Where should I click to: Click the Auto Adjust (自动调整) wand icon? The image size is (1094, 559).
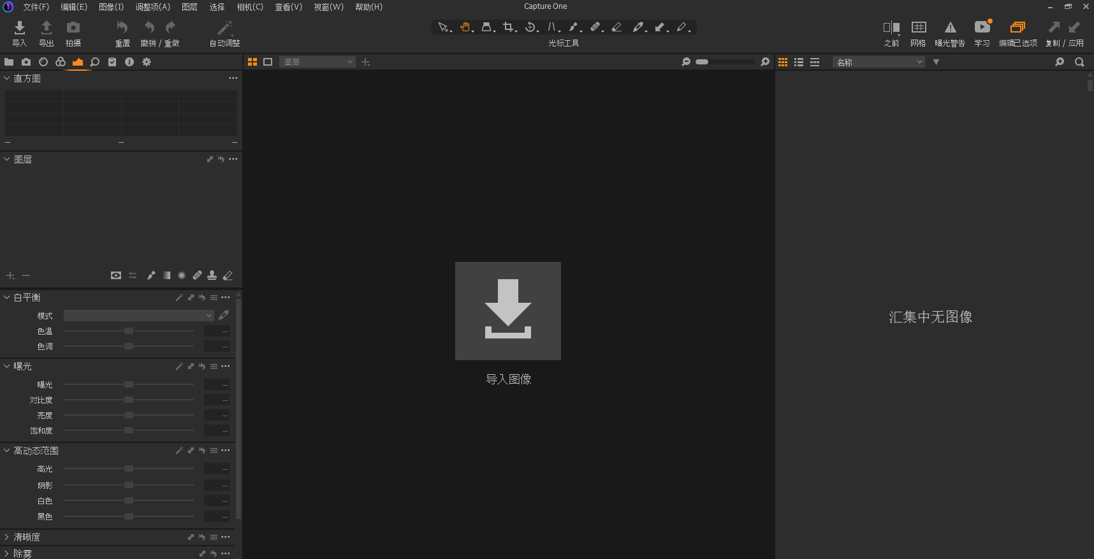pyautogui.click(x=224, y=27)
